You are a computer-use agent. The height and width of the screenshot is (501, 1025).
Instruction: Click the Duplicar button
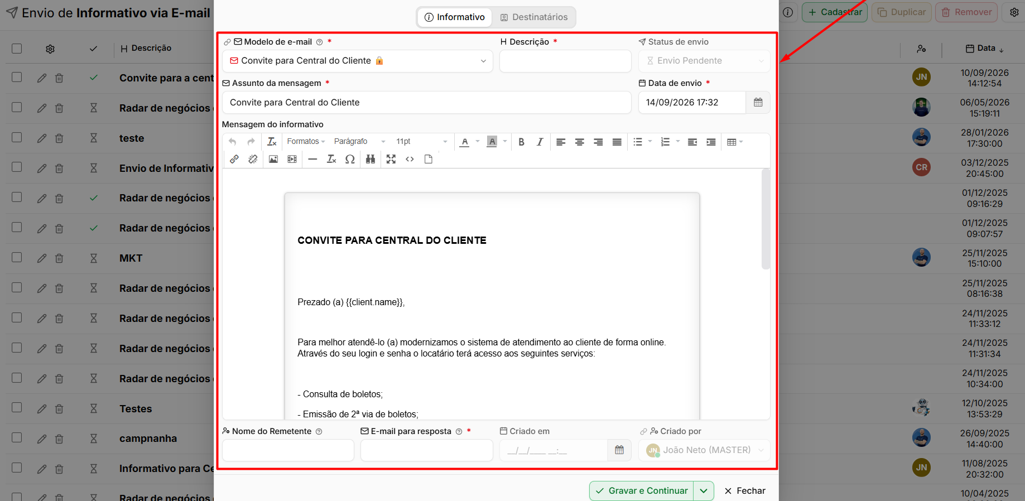point(902,12)
